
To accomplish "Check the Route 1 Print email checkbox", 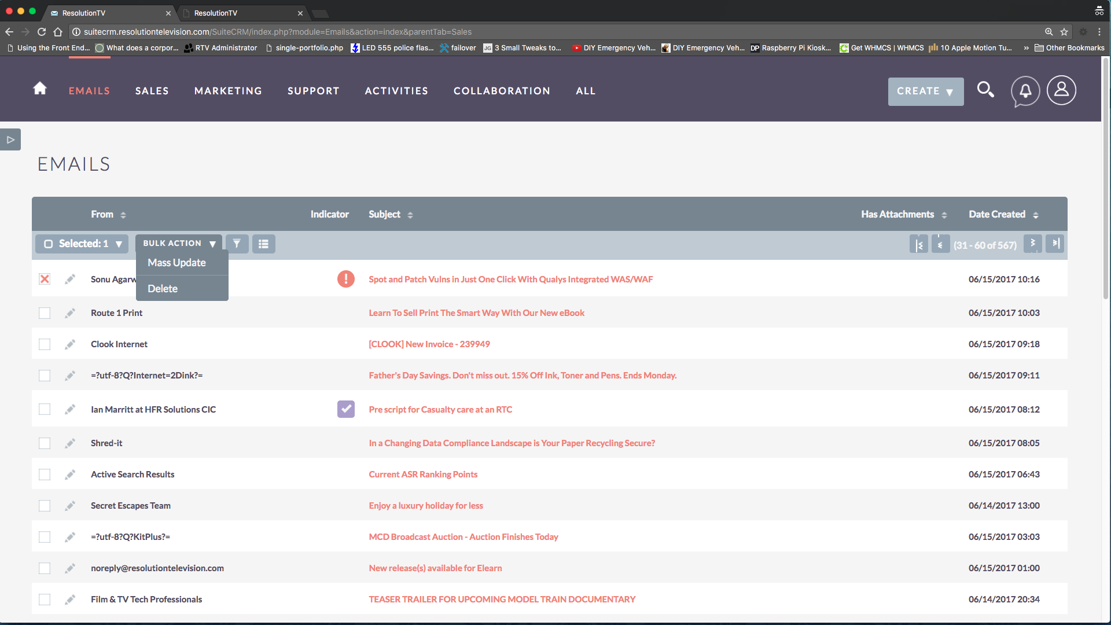I will 45,313.
